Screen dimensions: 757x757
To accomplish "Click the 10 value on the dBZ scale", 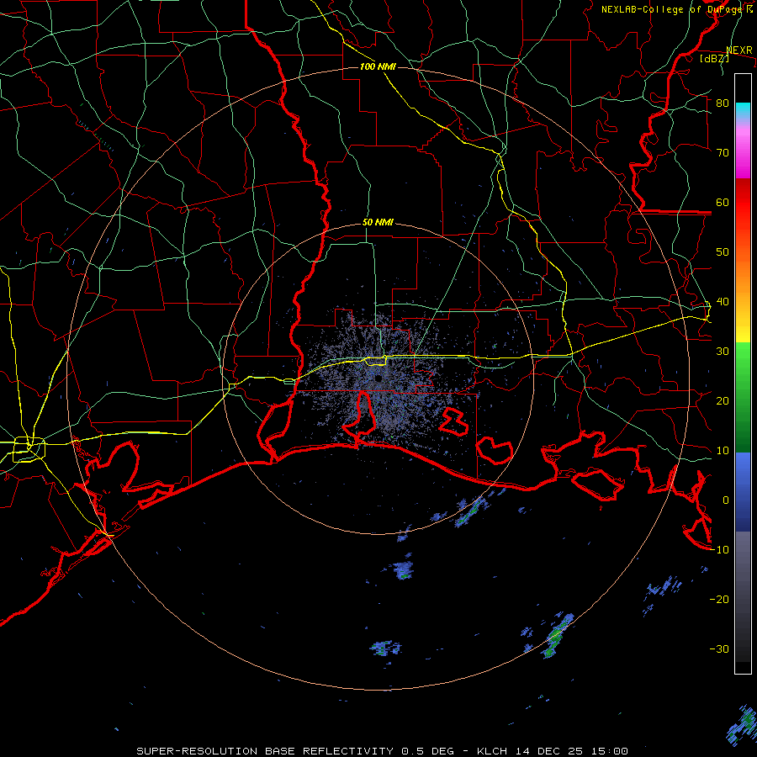I will (723, 451).
